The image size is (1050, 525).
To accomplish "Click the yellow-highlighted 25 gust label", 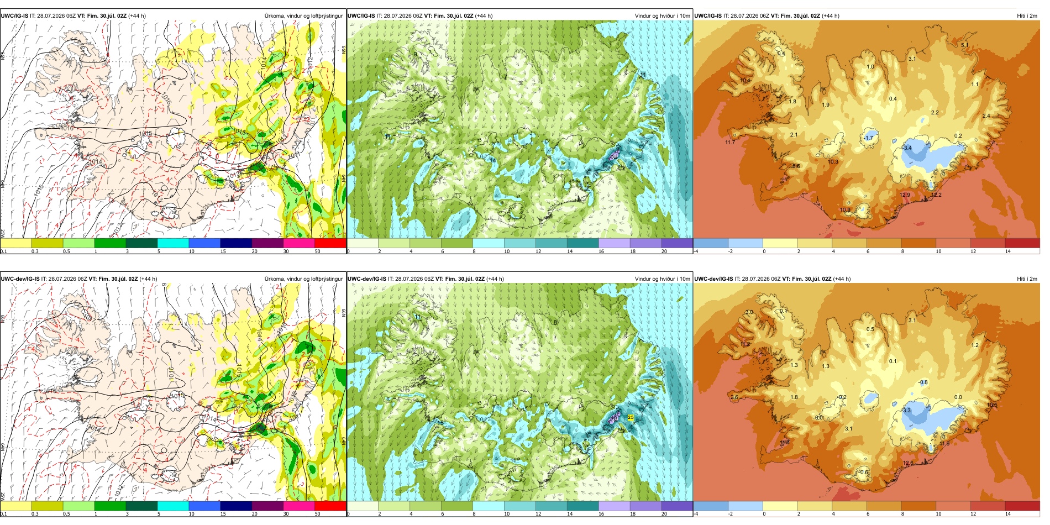I will click(x=631, y=418).
